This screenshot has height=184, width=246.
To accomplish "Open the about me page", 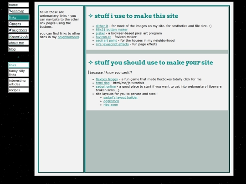I will 19,43.
